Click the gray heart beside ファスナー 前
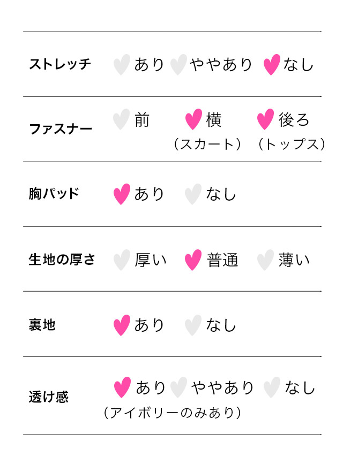The height and width of the screenshot is (457, 343). coord(122,119)
